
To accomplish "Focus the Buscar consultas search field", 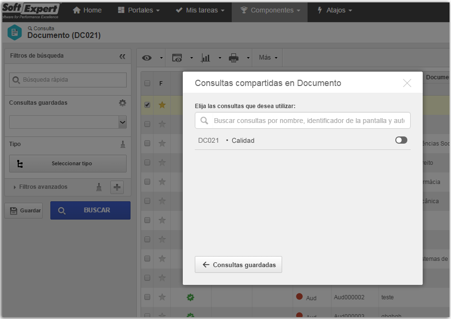I will [303, 120].
